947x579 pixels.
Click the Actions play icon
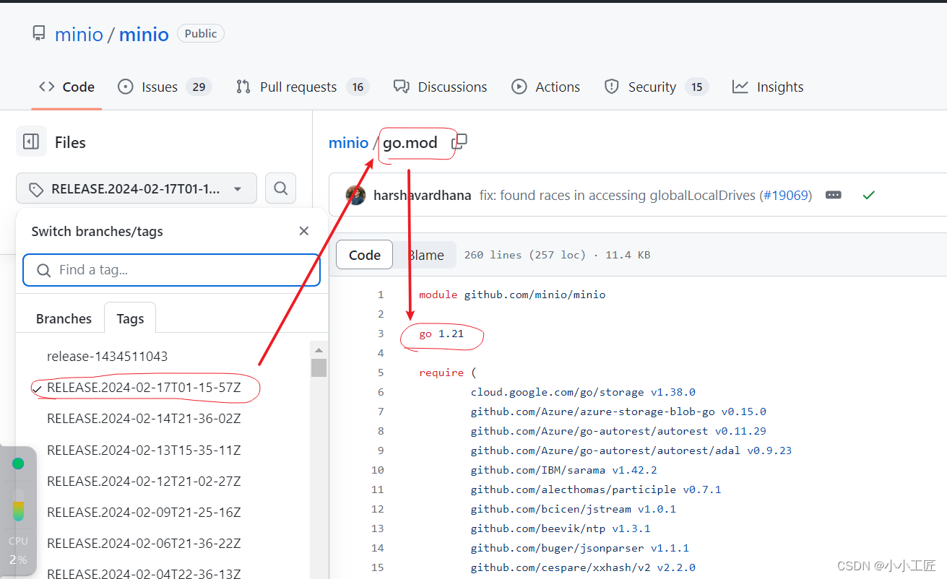pyautogui.click(x=519, y=87)
